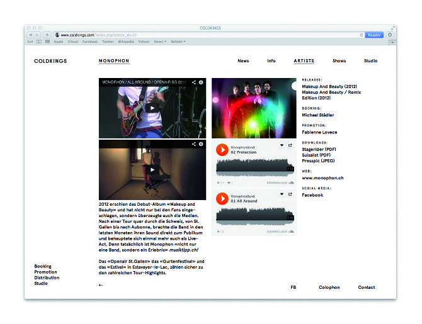Click the back arrow below the article text
The image size is (422, 324).
101,285
